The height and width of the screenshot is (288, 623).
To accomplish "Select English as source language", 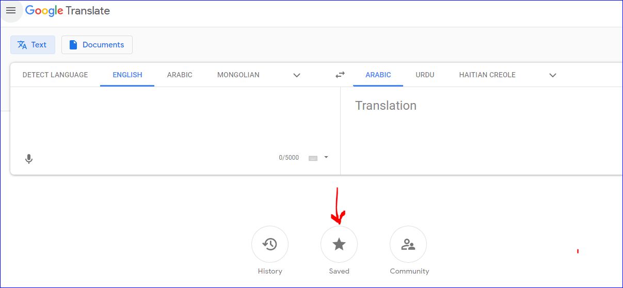I will [127, 75].
